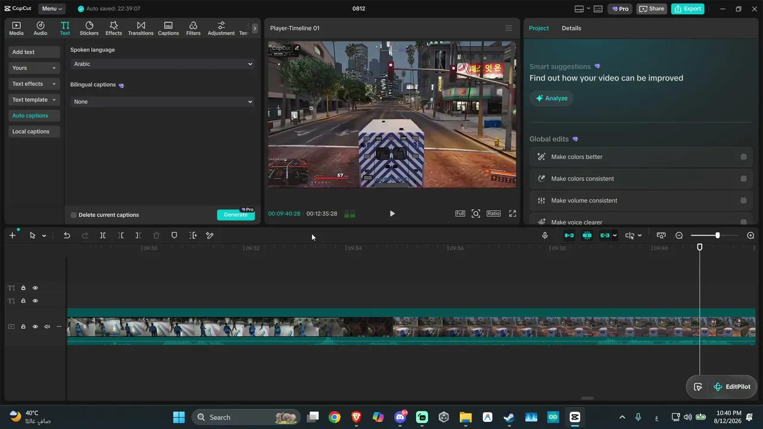
Task: Open the Adjustment panel
Action: [221, 28]
